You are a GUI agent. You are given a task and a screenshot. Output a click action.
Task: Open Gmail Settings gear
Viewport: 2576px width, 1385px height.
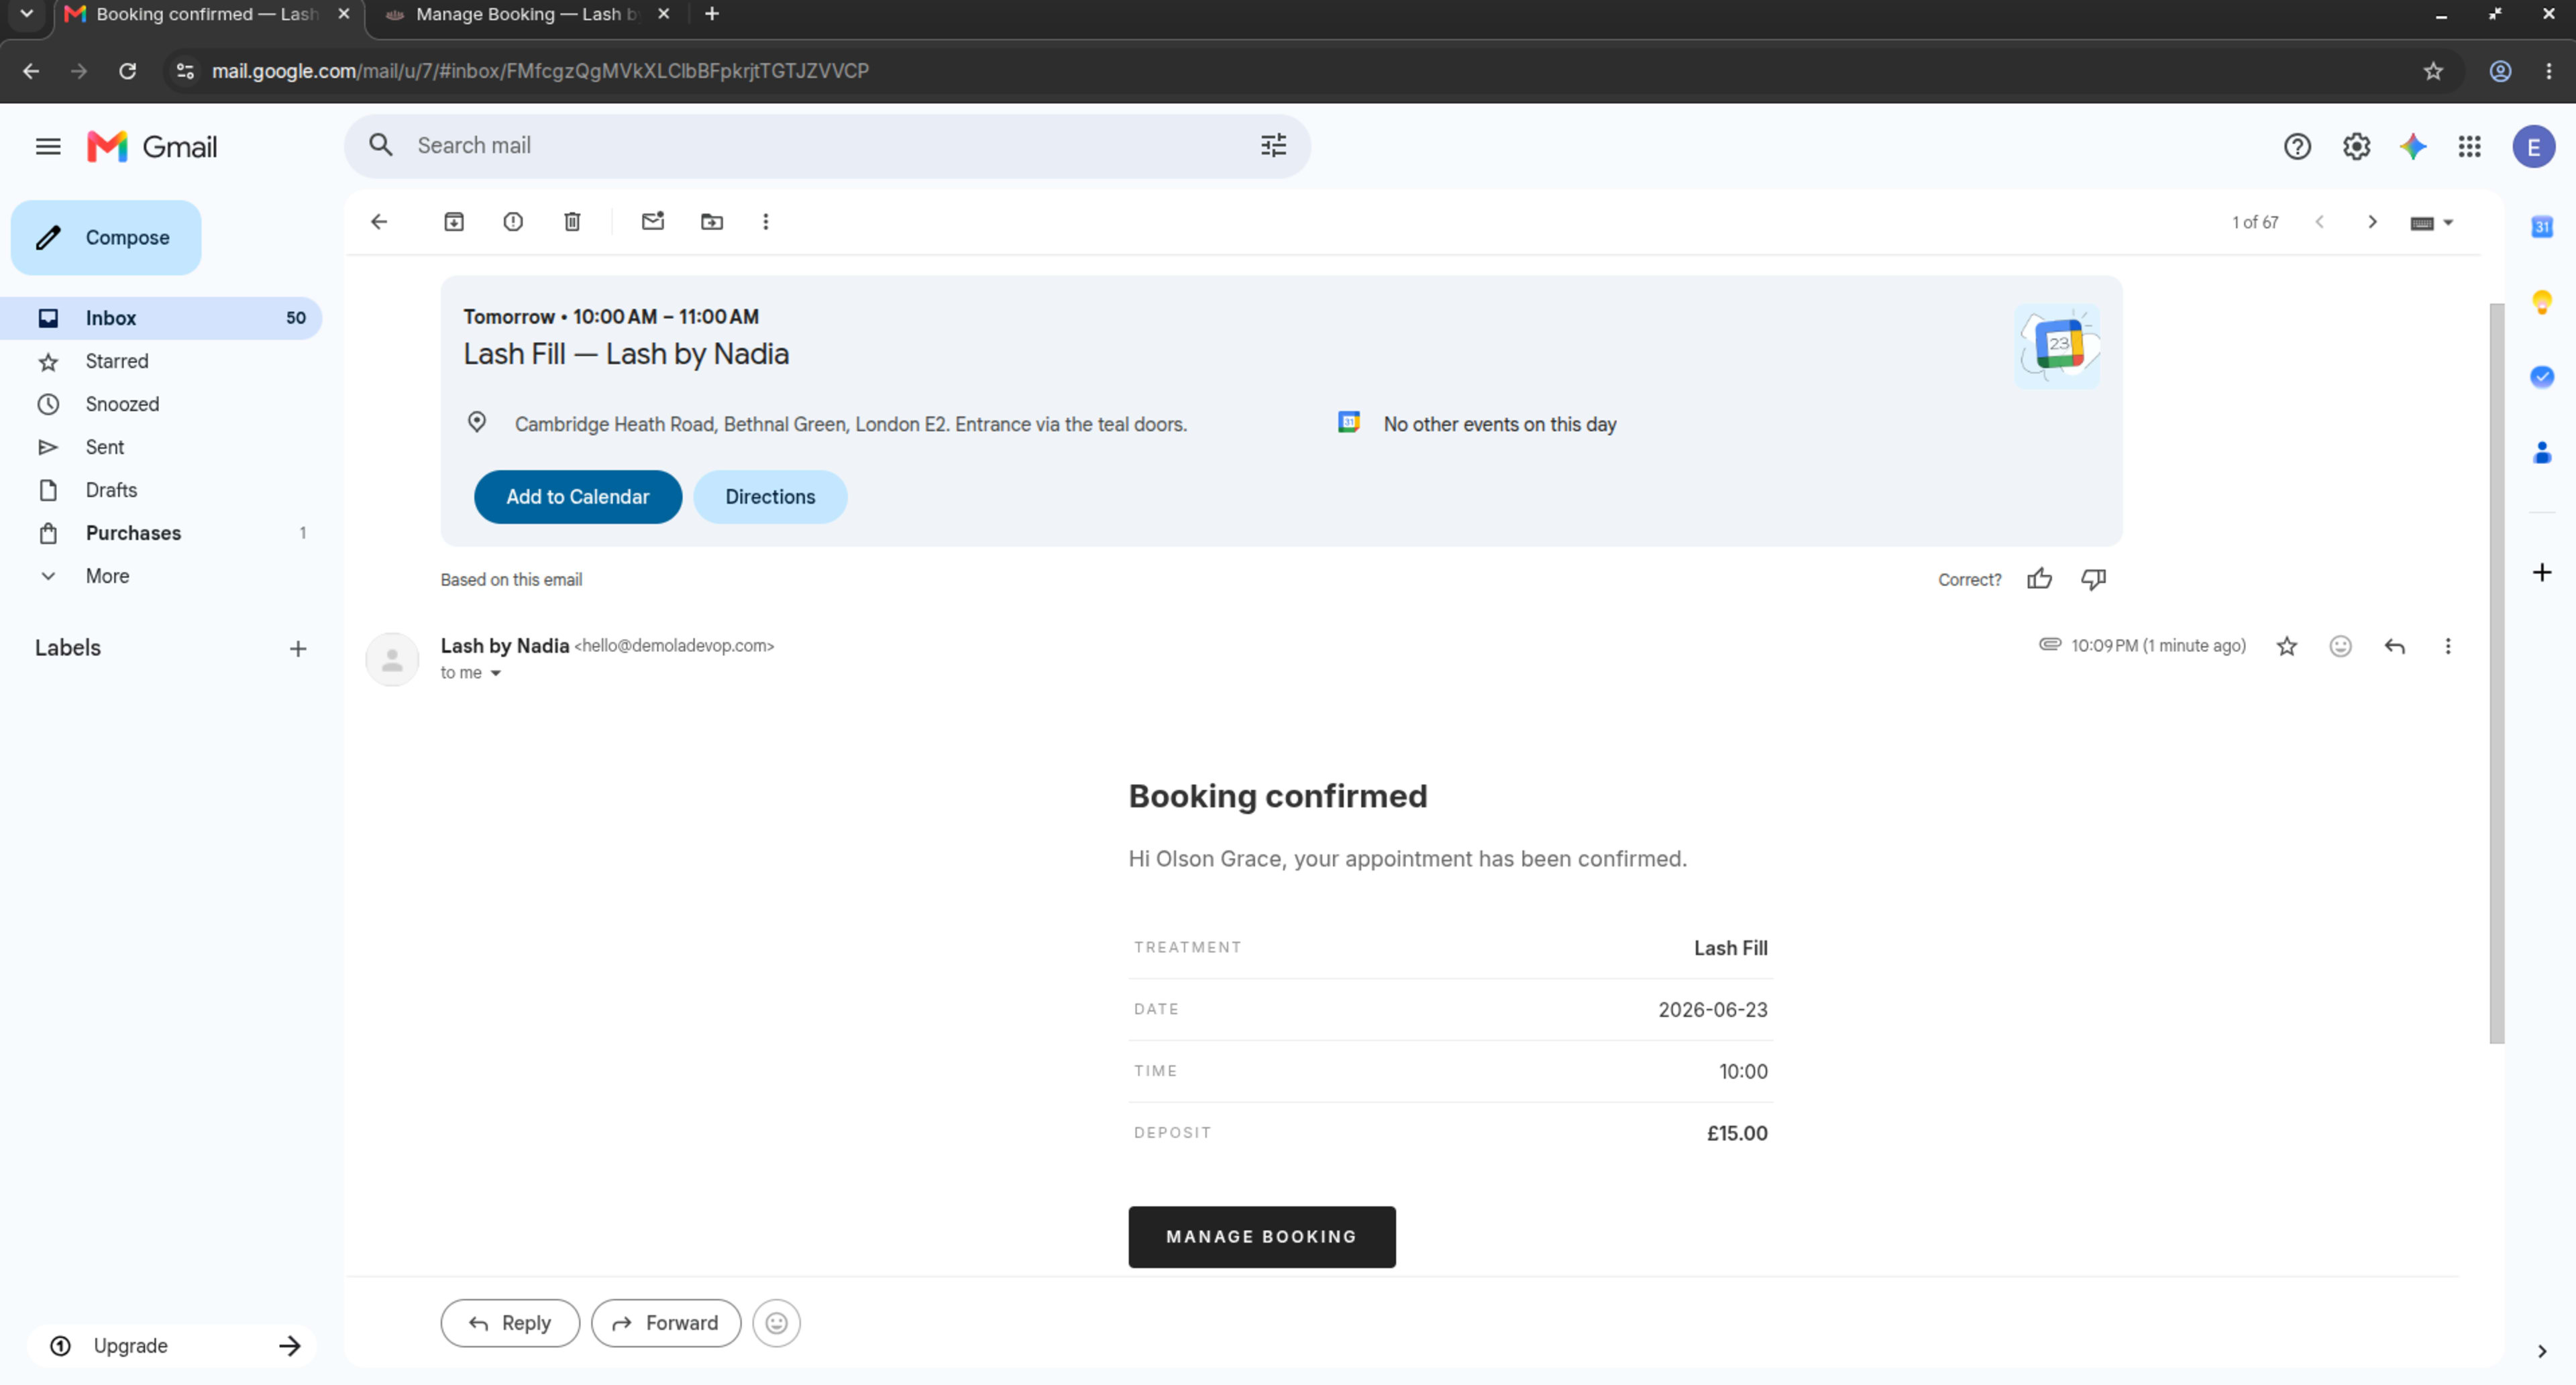[2356, 147]
